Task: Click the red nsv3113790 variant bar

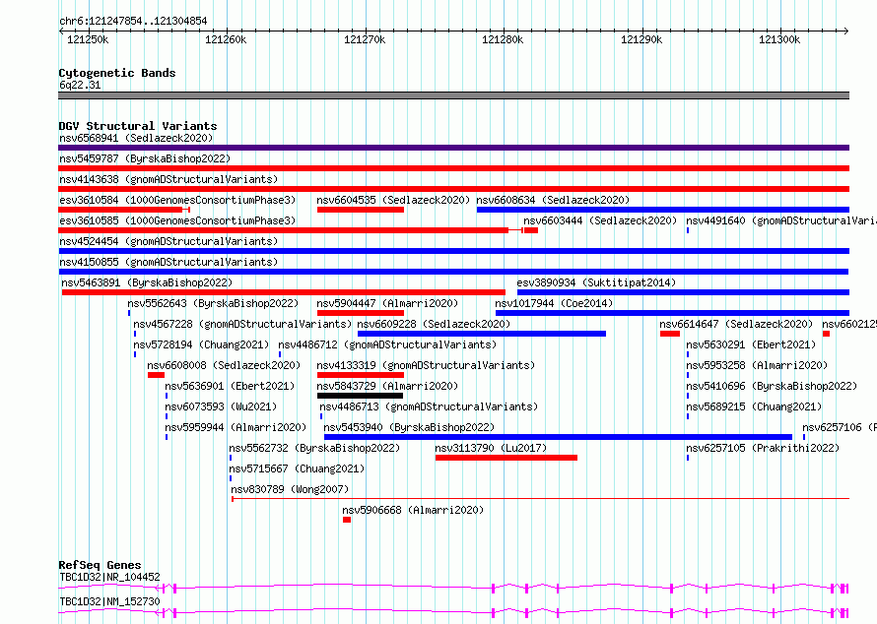Action: click(x=506, y=458)
